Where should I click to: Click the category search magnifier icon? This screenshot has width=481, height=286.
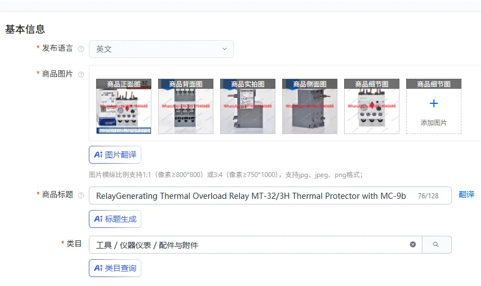[436, 244]
